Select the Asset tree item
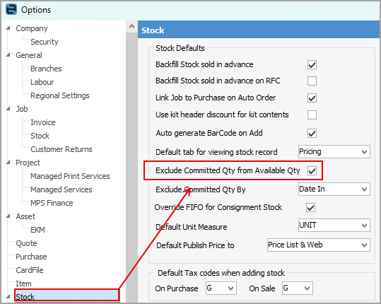 25,216
